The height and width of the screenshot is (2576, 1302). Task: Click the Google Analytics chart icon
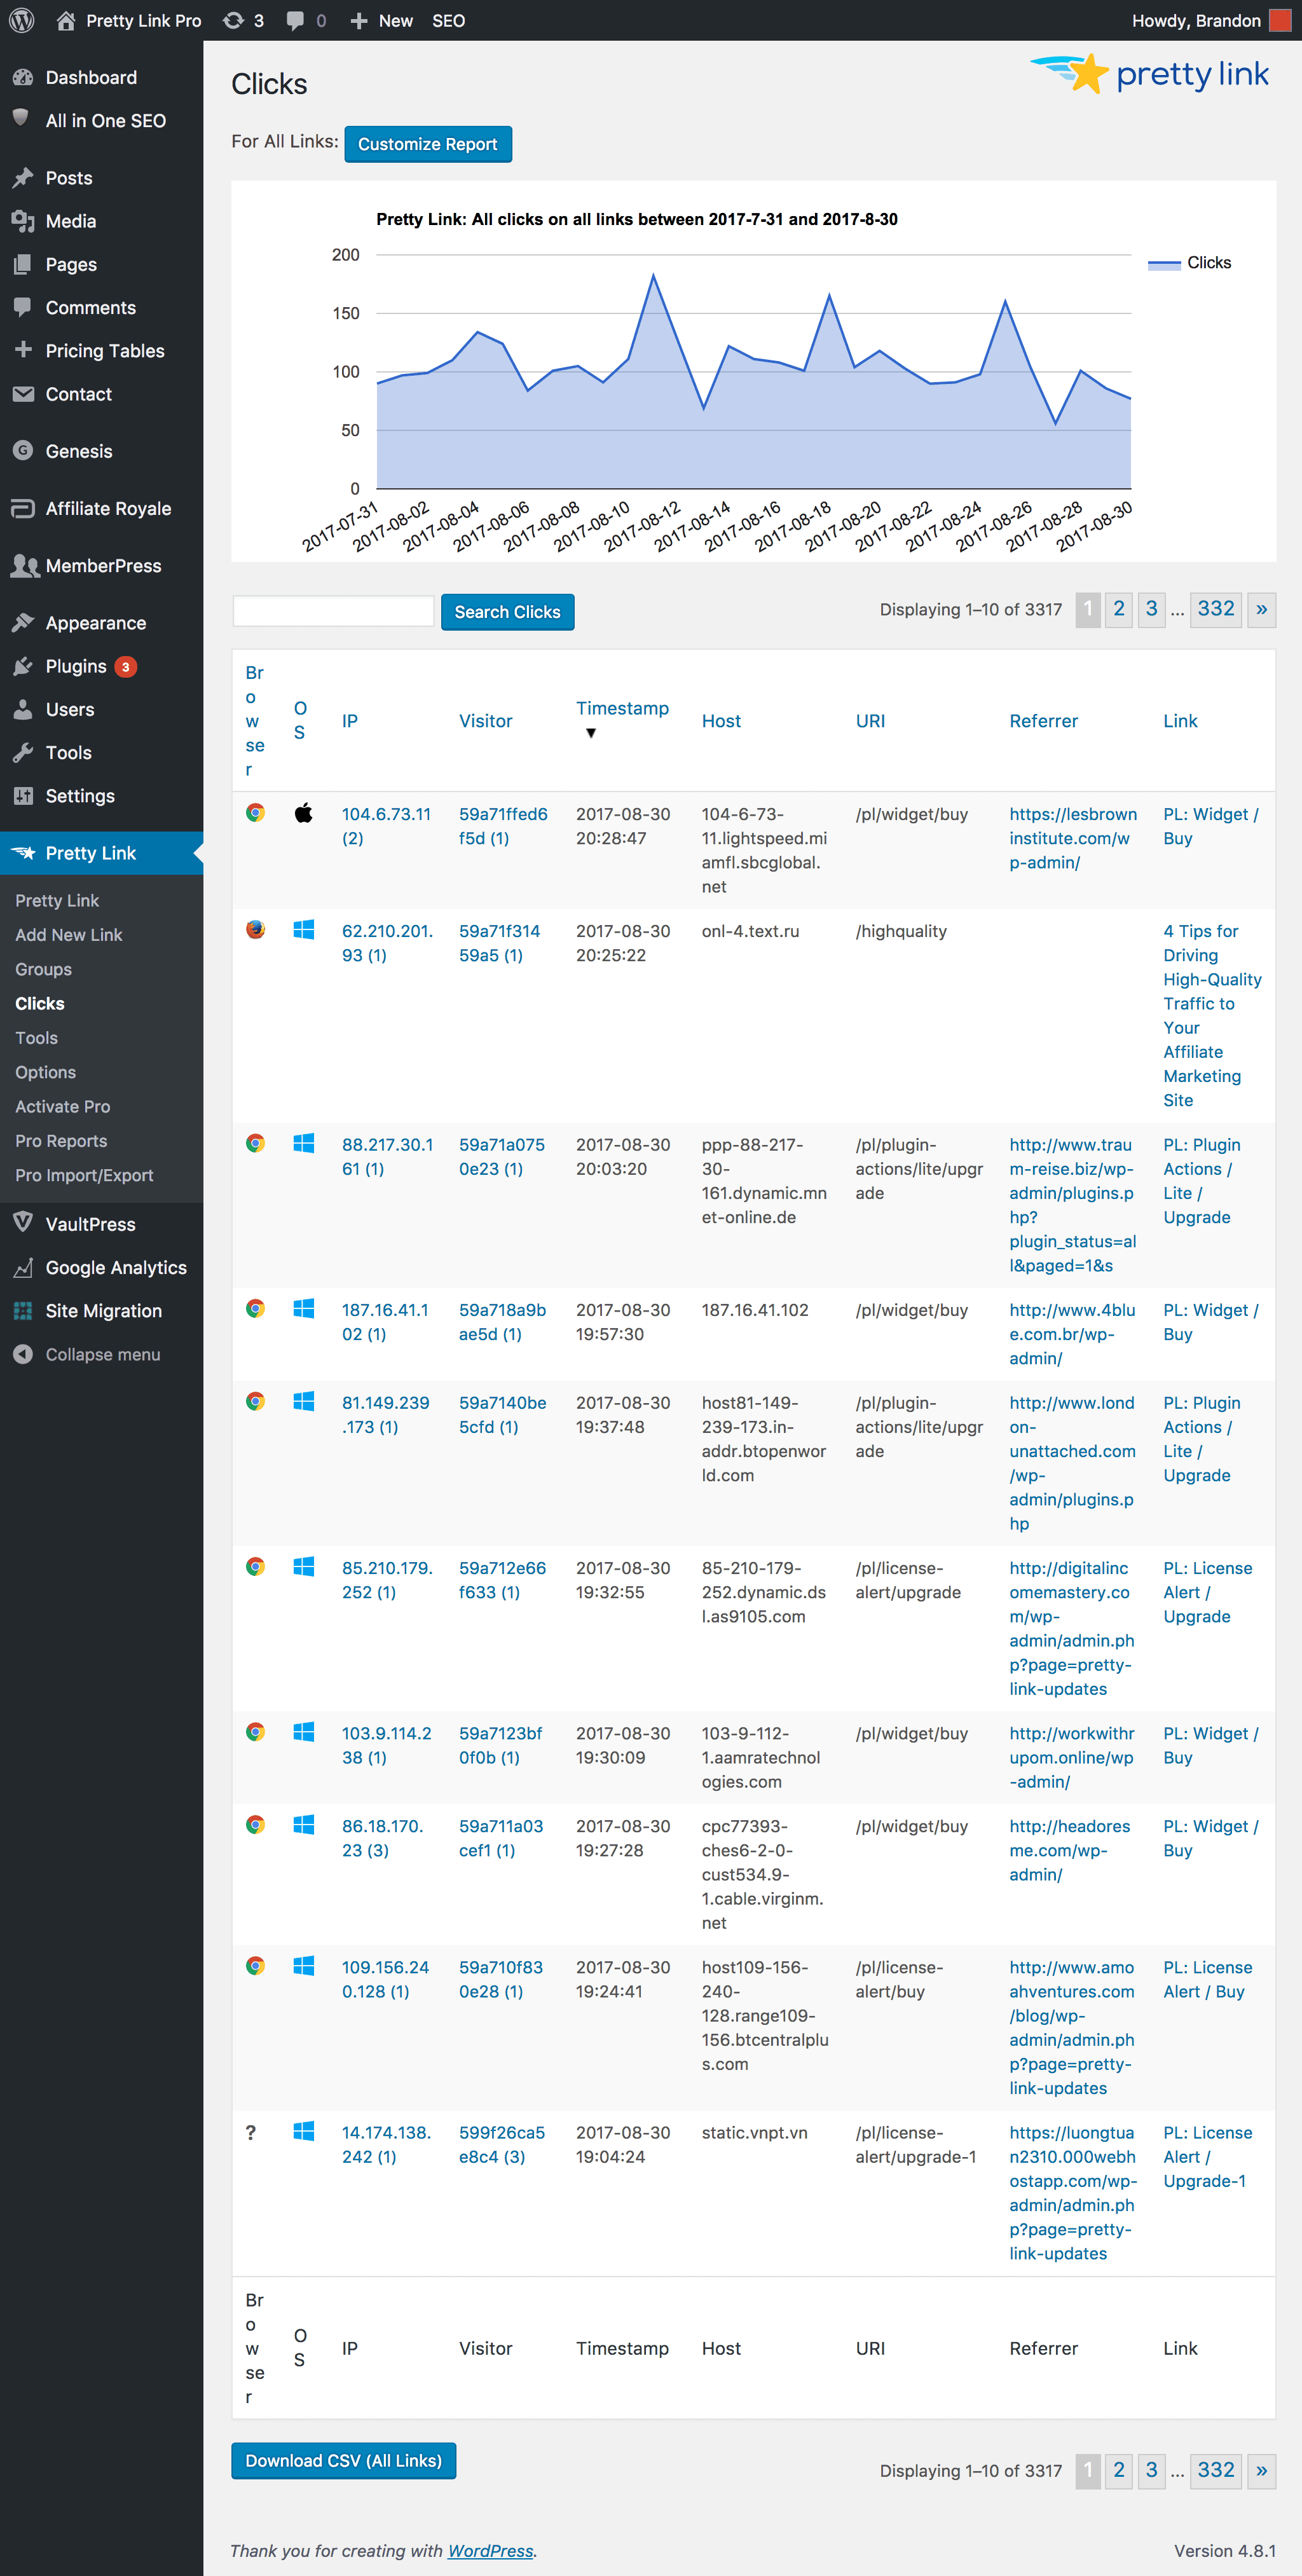point(22,1267)
